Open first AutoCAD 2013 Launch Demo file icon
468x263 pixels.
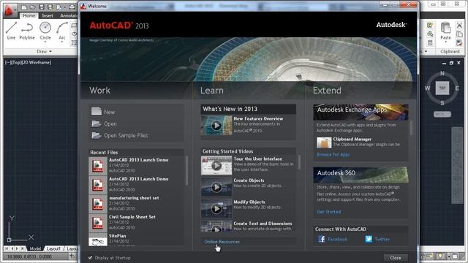98,166
